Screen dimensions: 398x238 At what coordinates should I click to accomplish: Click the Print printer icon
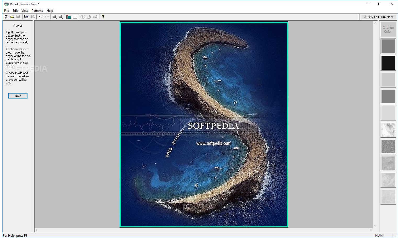[x=95, y=17]
